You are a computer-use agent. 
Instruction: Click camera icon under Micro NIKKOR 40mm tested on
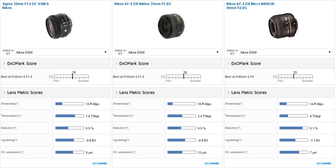coord(232,54)
